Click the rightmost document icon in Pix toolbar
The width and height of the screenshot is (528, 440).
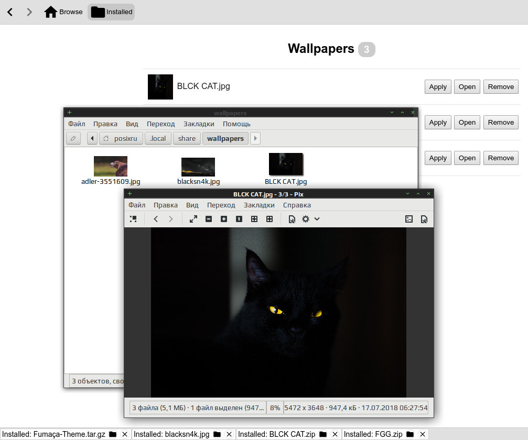pyautogui.click(x=424, y=219)
